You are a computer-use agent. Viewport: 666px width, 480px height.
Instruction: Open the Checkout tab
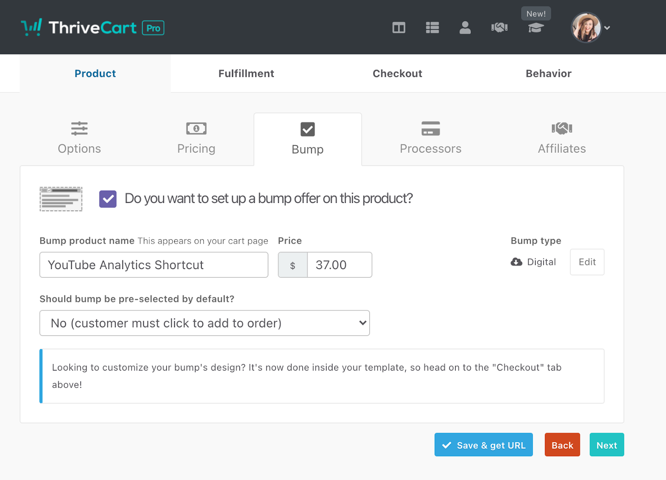point(398,74)
